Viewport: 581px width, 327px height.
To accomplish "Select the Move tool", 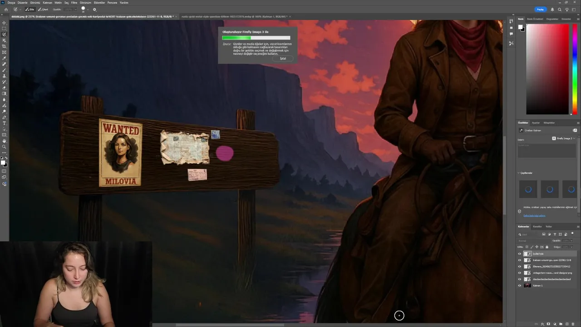I will (x=4, y=23).
